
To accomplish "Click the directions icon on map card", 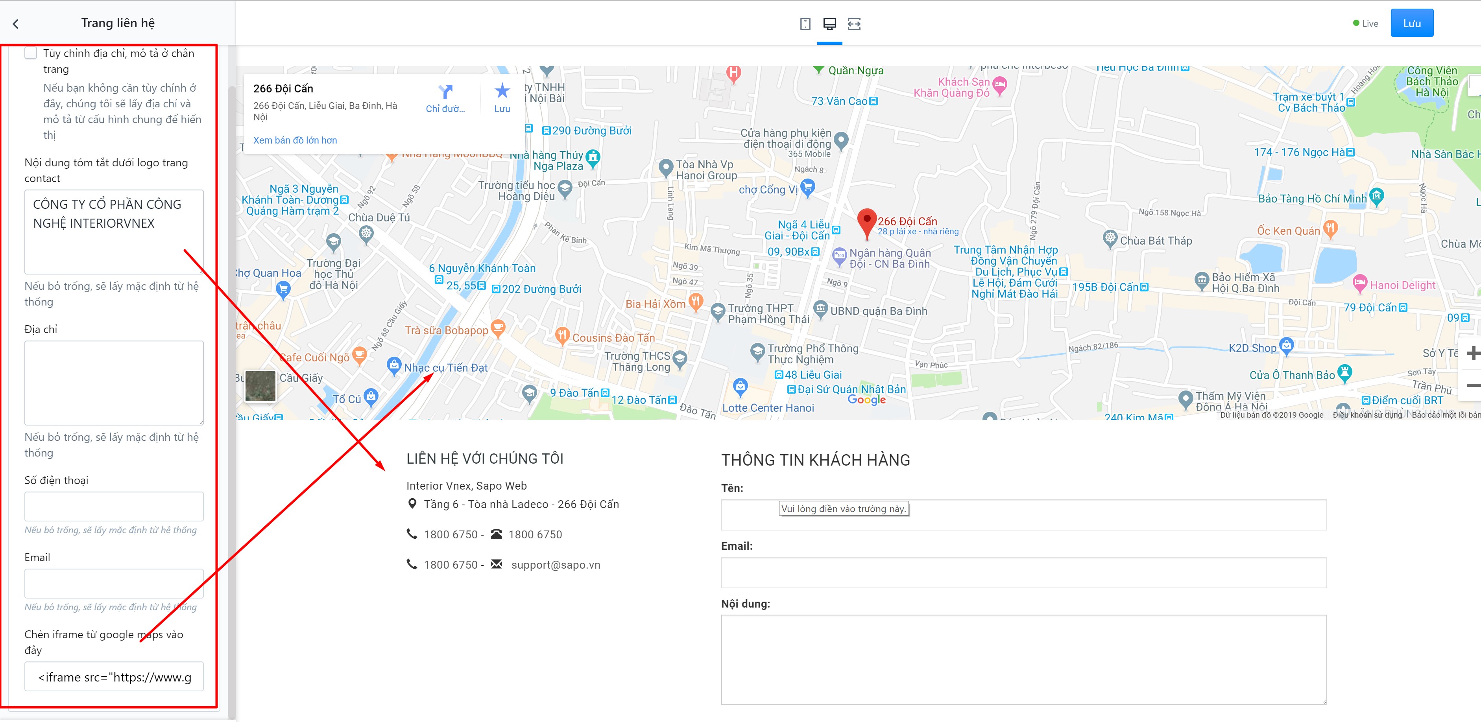I will coord(445,91).
